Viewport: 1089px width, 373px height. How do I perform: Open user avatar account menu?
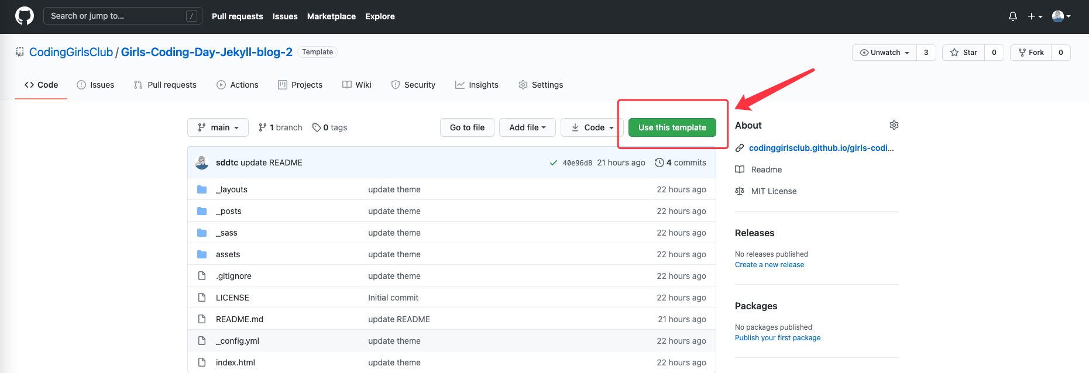[x=1061, y=16]
